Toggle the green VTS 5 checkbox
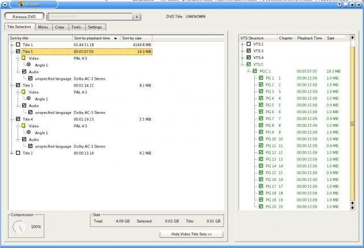364x248 pixels. pyautogui.click(x=249, y=64)
